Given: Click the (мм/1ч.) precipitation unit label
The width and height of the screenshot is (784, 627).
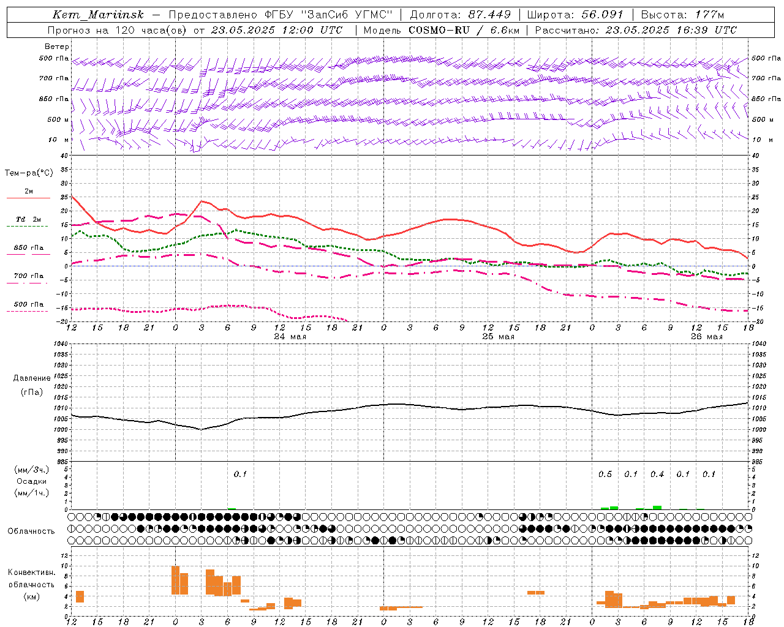Looking at the screenshot, I should click(x=32, y=493).
